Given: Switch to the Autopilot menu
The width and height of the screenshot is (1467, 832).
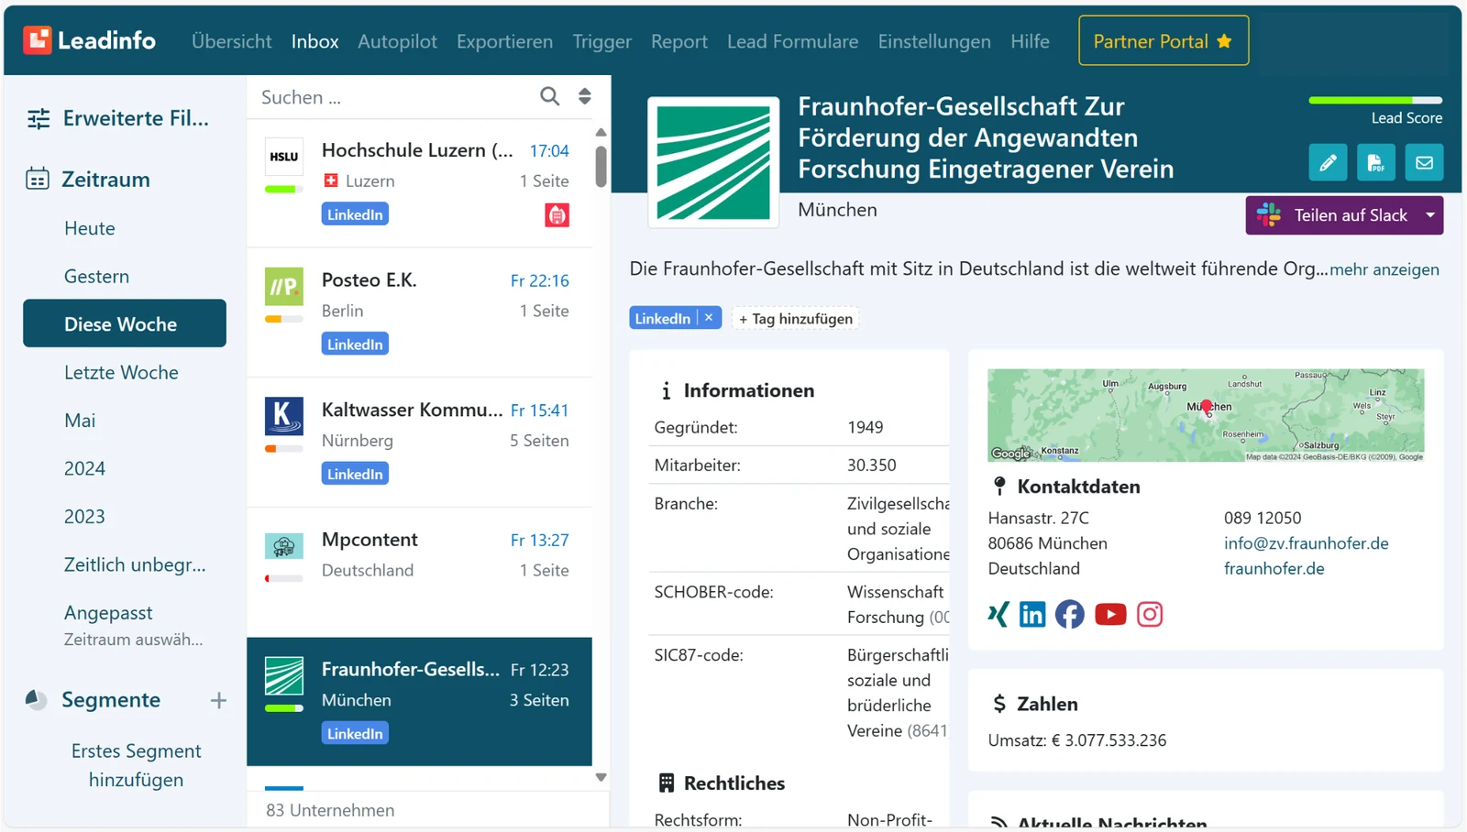Looking at the screenshot, I should tap(397, 41).
